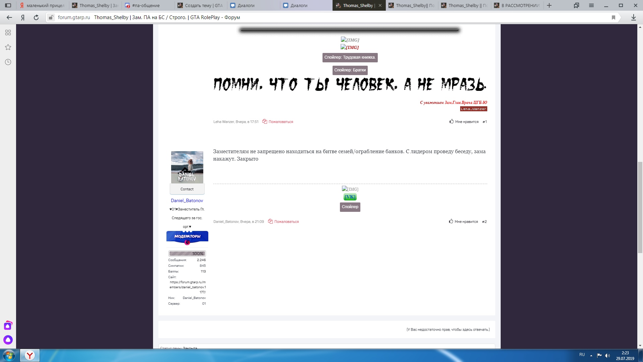
Task: Open the Tableau tiles icon in left sidebar
Action: [8, 33]
